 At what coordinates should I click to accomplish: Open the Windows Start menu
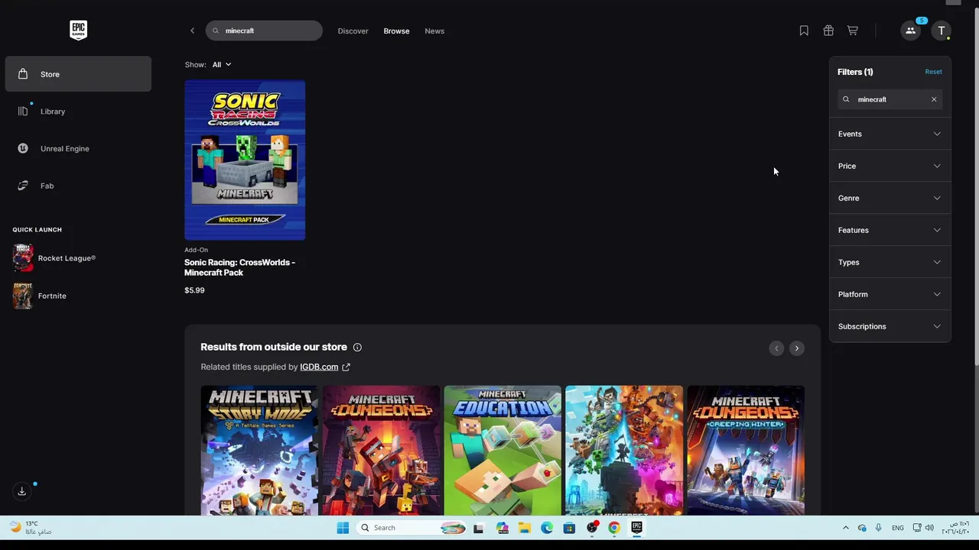(343, 528)
